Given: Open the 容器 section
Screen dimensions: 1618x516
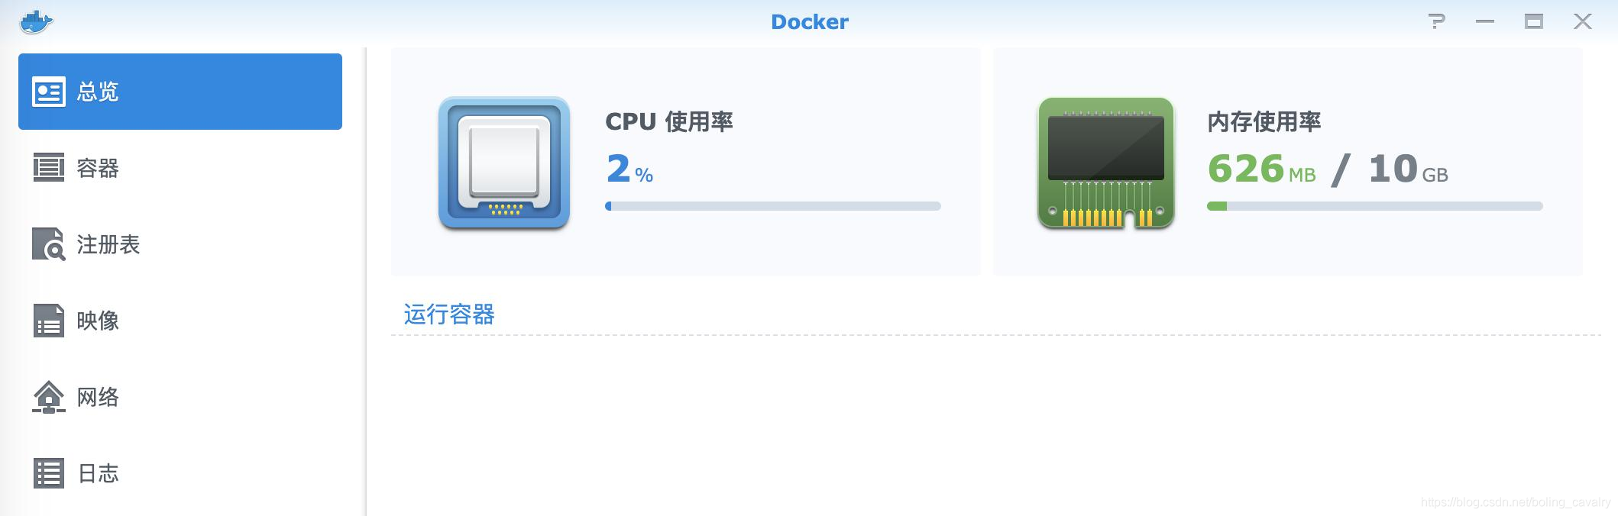Looking at the screenshot, I should pyautogui.click(x=98, y=168).
